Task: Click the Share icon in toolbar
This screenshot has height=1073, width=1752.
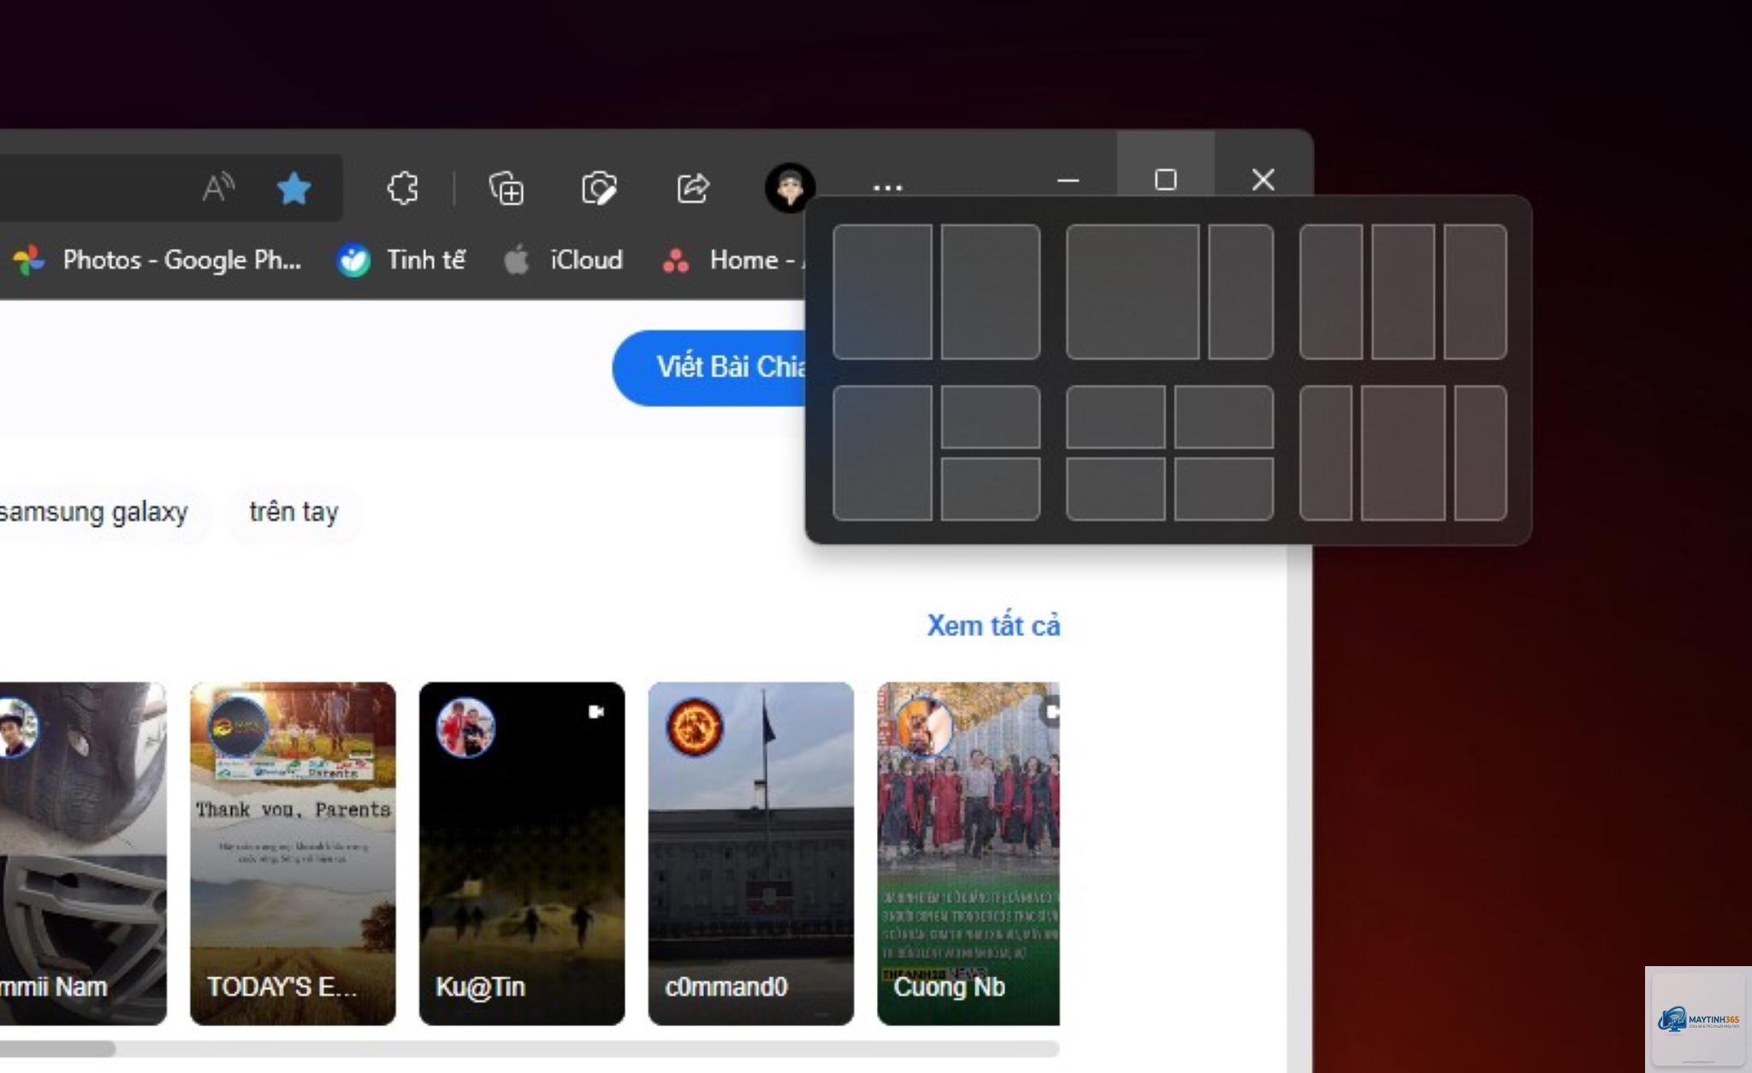Action: [x=693, y=187]
